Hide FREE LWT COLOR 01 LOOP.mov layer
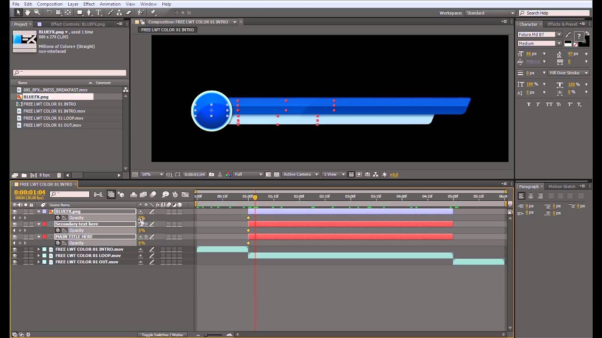 pos(15,256)
